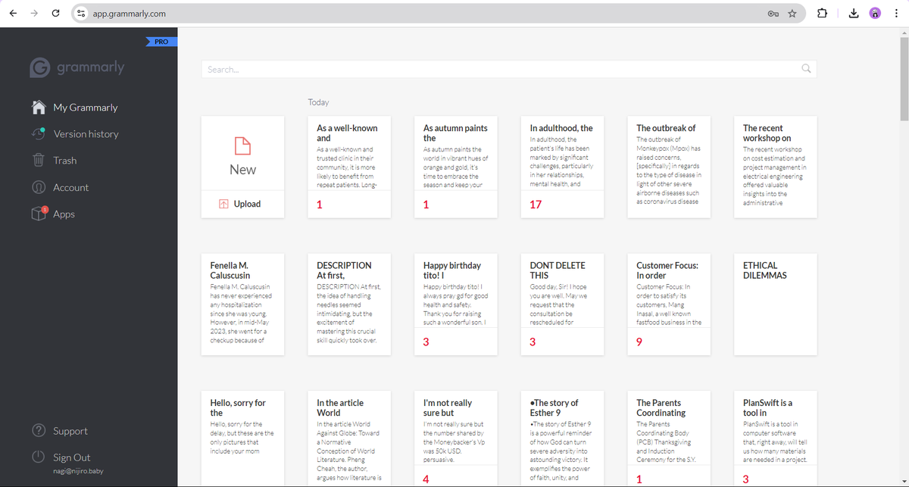Open the Chrome profile avatar
The height and width of the screenshot is (487, 909).
click(x=875, y=13)
